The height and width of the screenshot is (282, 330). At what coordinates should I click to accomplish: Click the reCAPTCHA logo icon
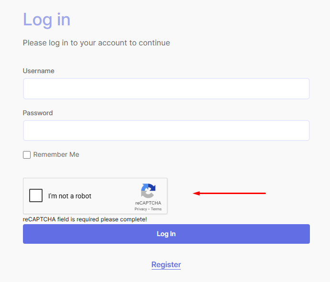(x=148, y=191)
